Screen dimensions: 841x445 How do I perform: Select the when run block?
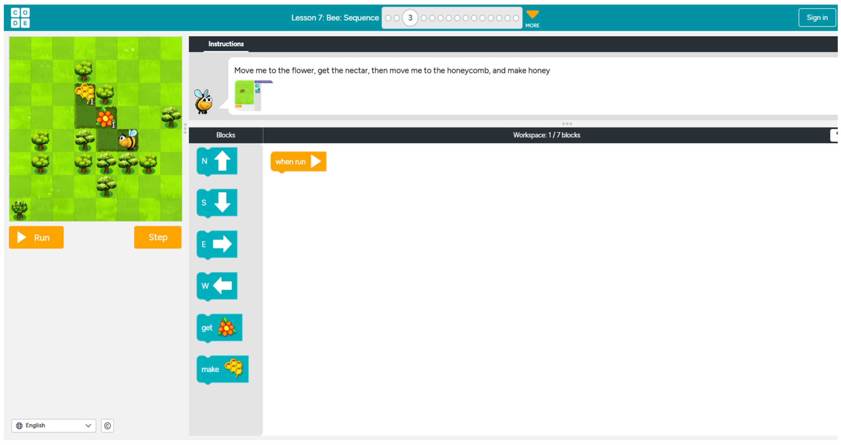298,162
